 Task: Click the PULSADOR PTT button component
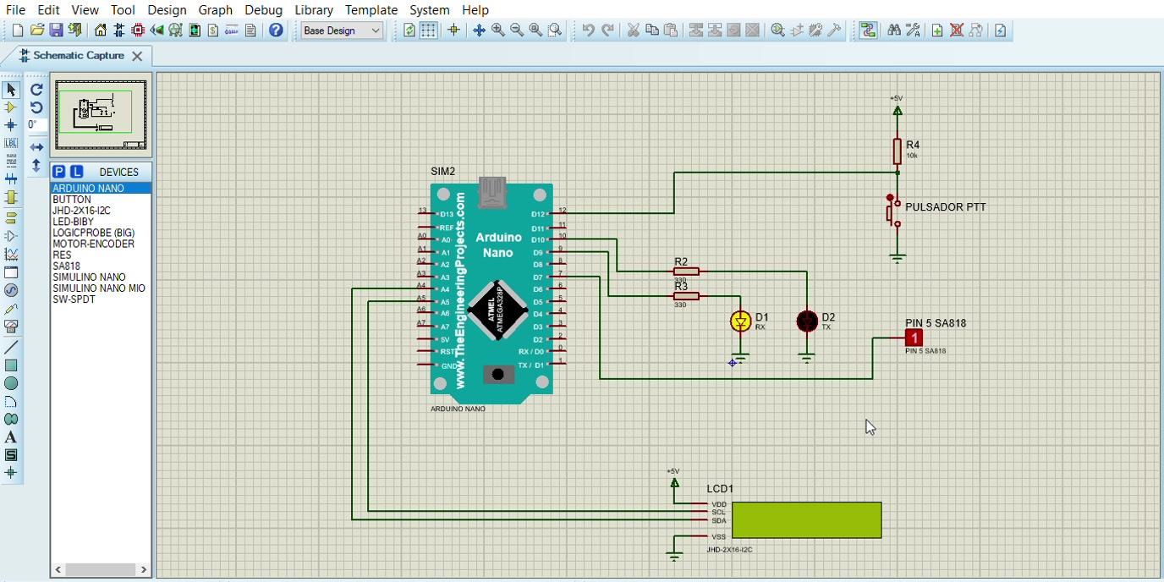(x=893, y=211)
